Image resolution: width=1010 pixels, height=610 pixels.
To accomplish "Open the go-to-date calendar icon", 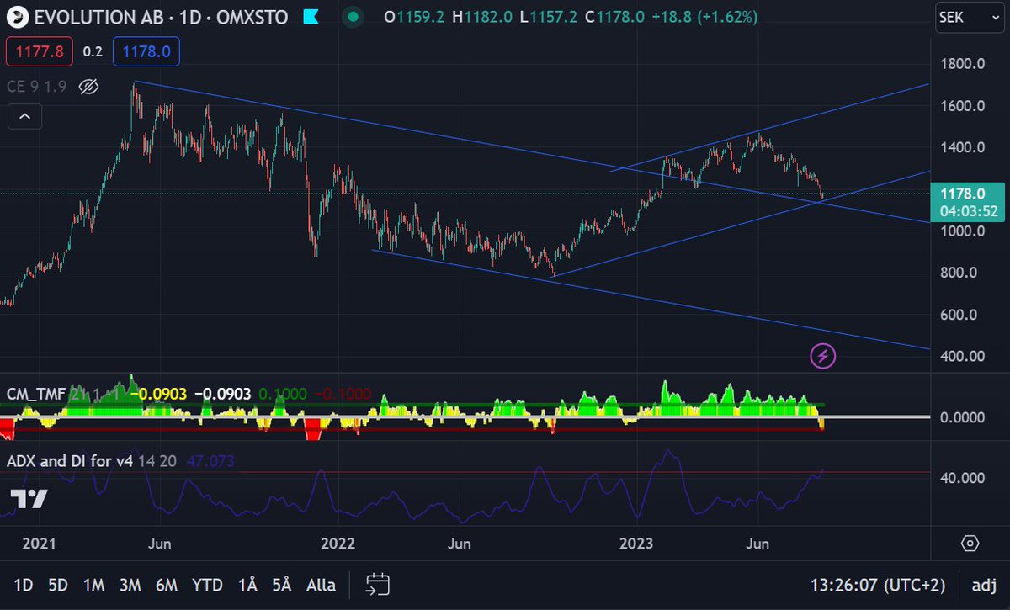I will click(x=377, y=584).
